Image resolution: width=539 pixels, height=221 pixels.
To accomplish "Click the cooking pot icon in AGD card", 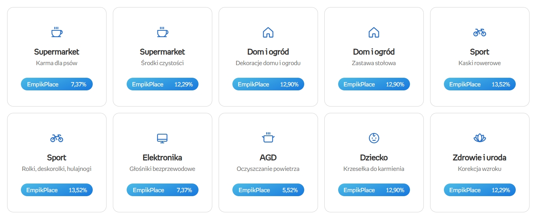I will coord(268,138).
